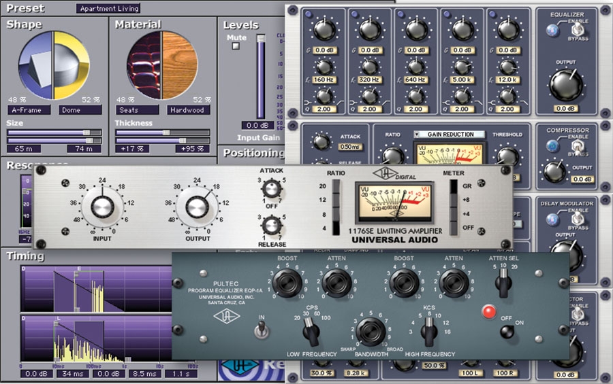Viewport: 613px width, 384px height.
Task: Click the Equalizer OUTPUT knob
Action: click(x=566, y=85)
